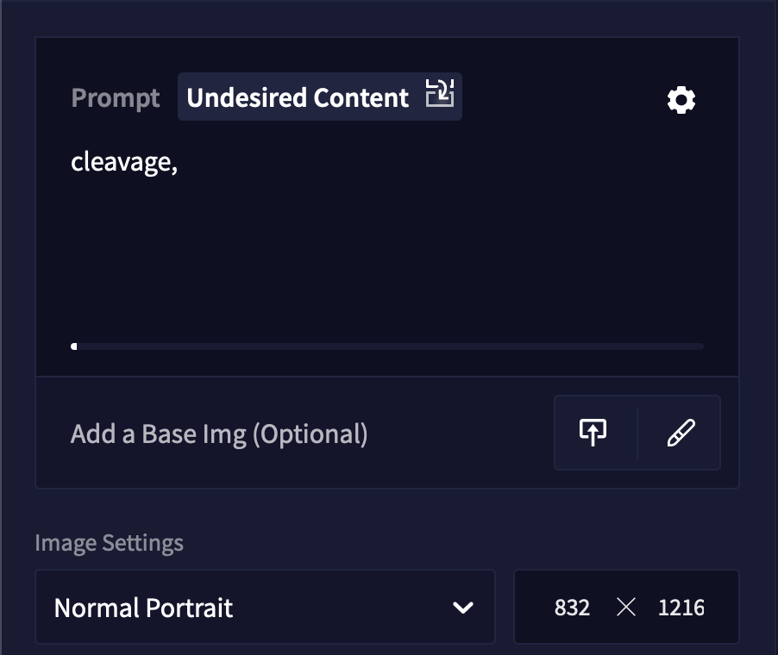This screenshot has width=778, height=655.
Task: Click the icon beside Undesired Content
Action: [x=440, y=93]
